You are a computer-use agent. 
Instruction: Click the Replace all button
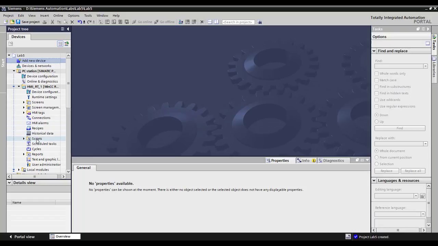pos(413,171)
